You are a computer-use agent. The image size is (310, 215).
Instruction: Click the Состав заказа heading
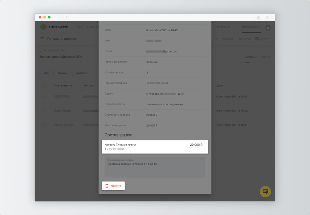[119, 135]
